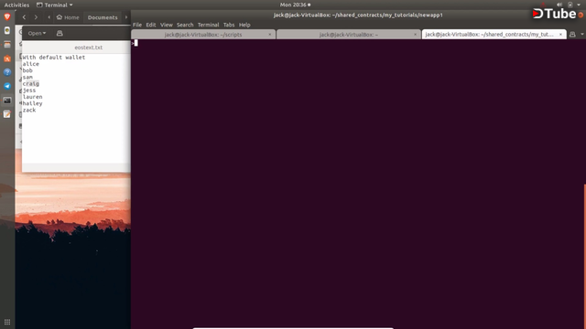Launch Rhythmbox from the dock
This screenshot has width=586, height=329.
(7, 30)
